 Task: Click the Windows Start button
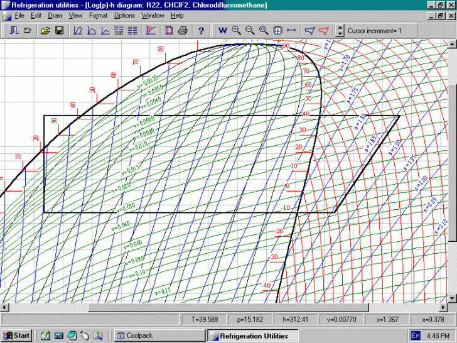click(x=17, y=335)
